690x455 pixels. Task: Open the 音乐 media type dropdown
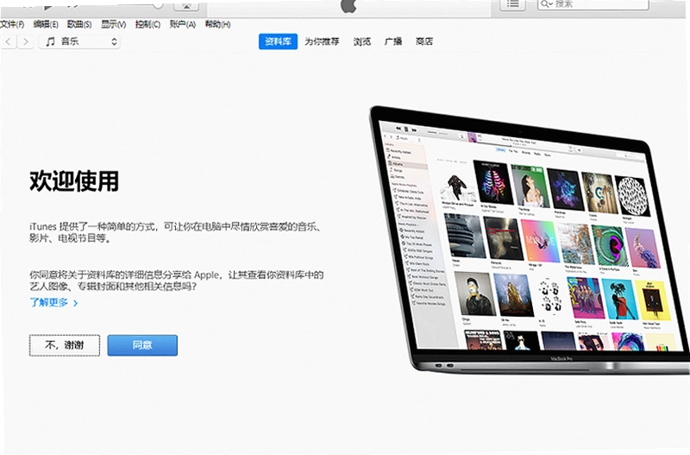tap(79, 41)
